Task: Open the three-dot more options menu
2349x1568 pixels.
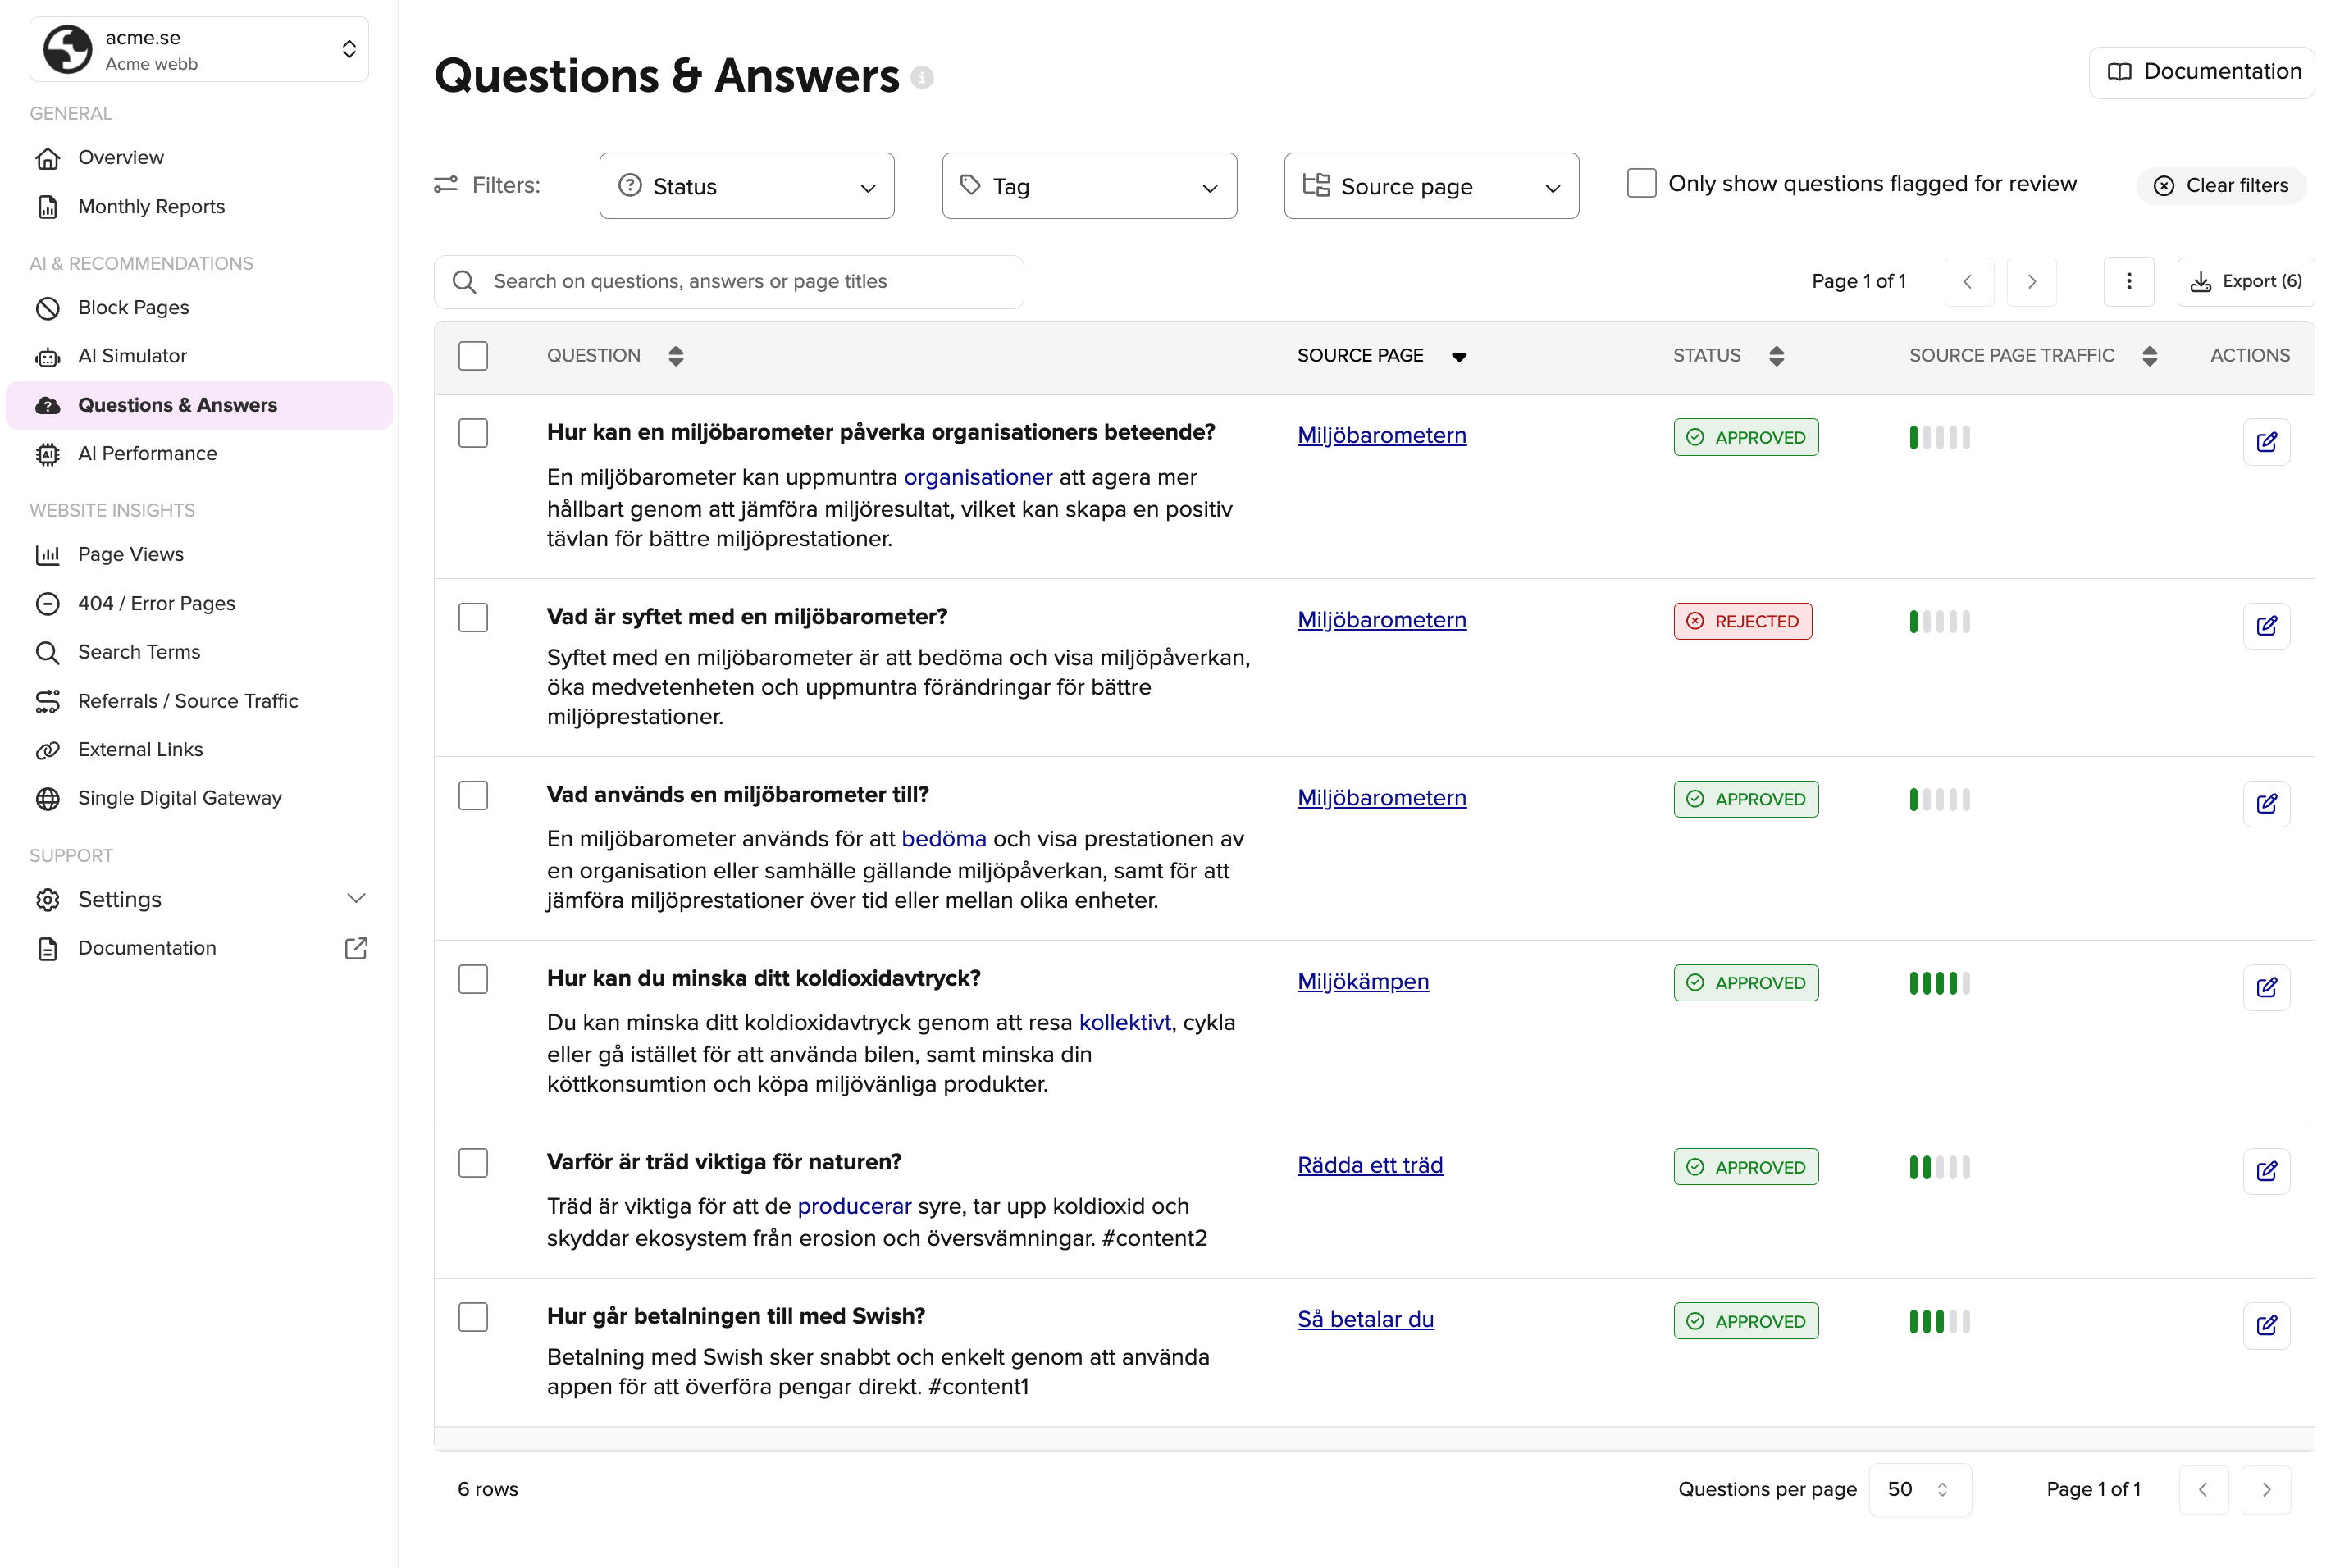Action: click(x=2128, y=282)
